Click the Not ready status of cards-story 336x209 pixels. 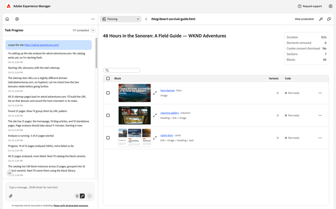pos(292,138)
